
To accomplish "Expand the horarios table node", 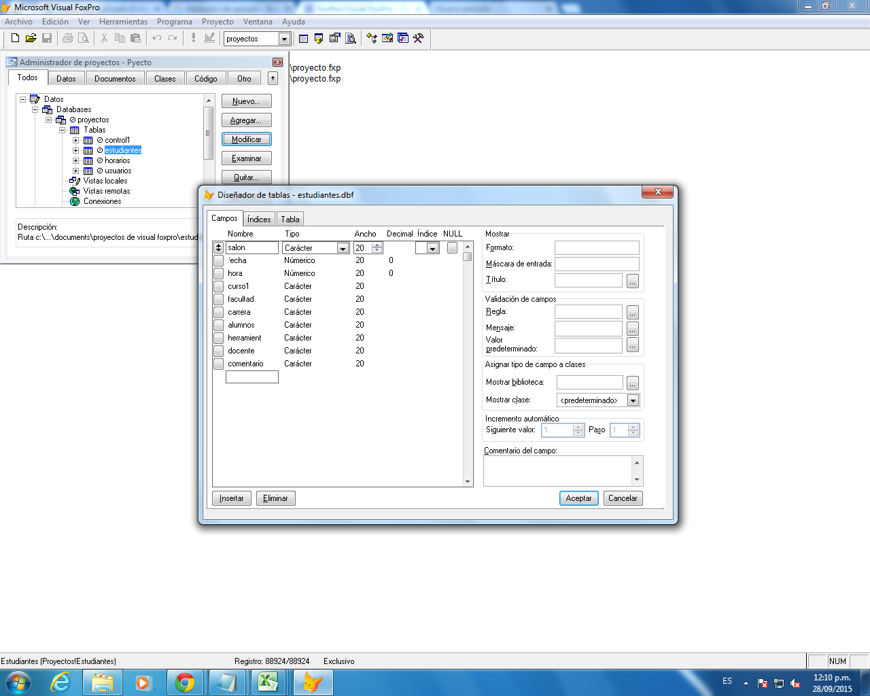I will click(76, 160).
